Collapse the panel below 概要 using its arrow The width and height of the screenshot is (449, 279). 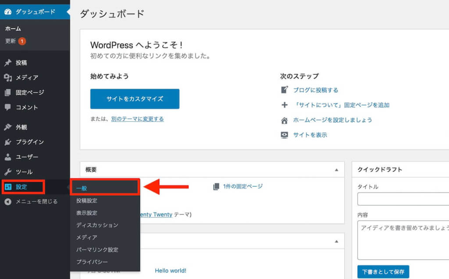(x=336, y=241)
